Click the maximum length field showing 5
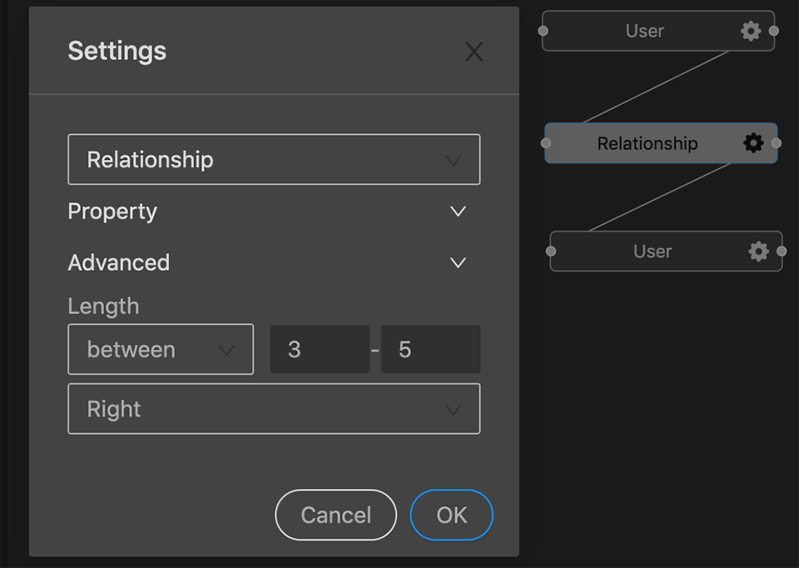 tap(430, 350)
